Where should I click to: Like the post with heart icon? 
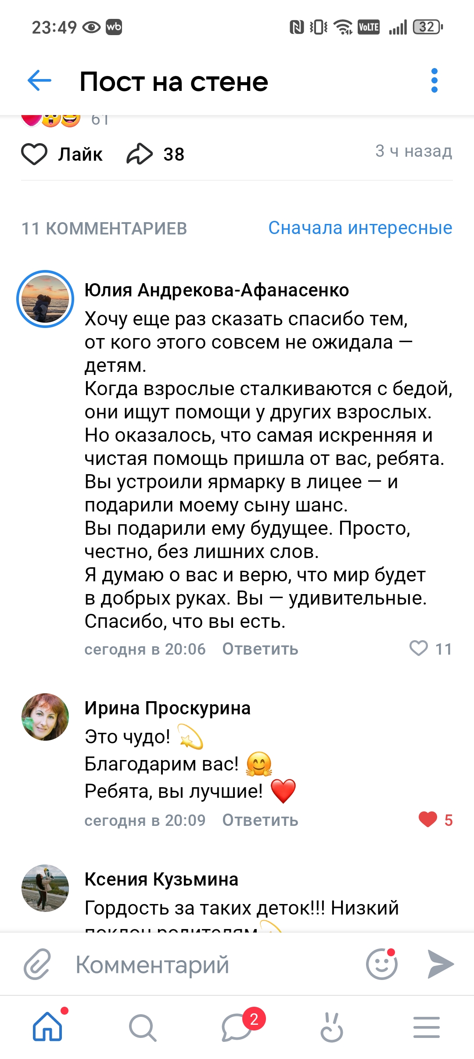34,154
